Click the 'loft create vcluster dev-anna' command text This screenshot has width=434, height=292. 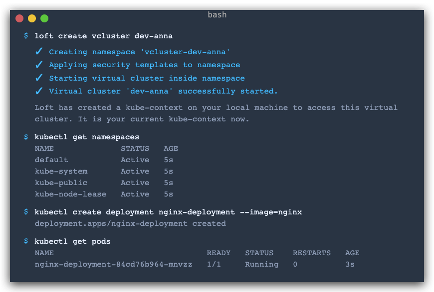click(x=104, y=36)
